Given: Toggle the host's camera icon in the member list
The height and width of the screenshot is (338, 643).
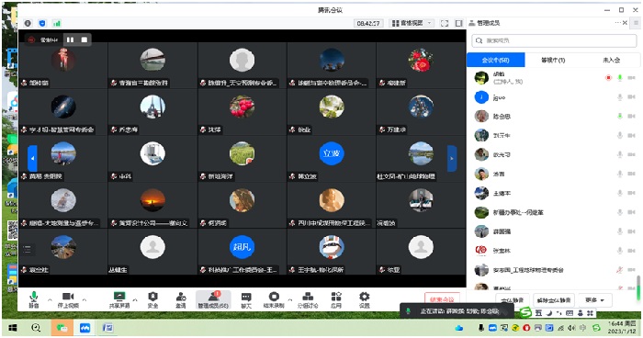Looking at the screenshot, I should pyautogui.click(x=632, y=77).
